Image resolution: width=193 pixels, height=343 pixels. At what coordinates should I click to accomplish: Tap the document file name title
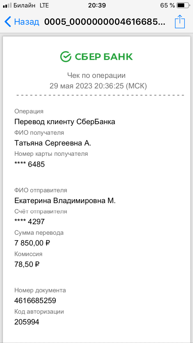104,22
